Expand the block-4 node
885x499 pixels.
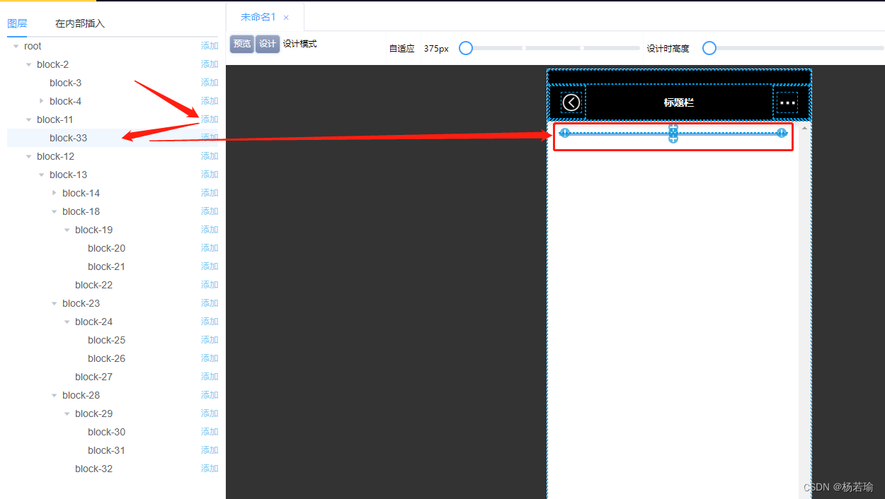pos(41,101)
